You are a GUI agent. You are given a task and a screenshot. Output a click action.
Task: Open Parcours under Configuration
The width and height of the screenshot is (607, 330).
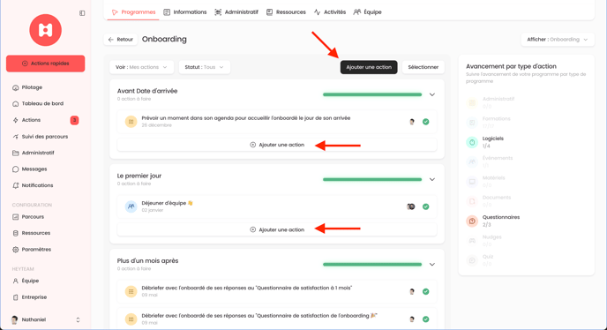[28, 217]
